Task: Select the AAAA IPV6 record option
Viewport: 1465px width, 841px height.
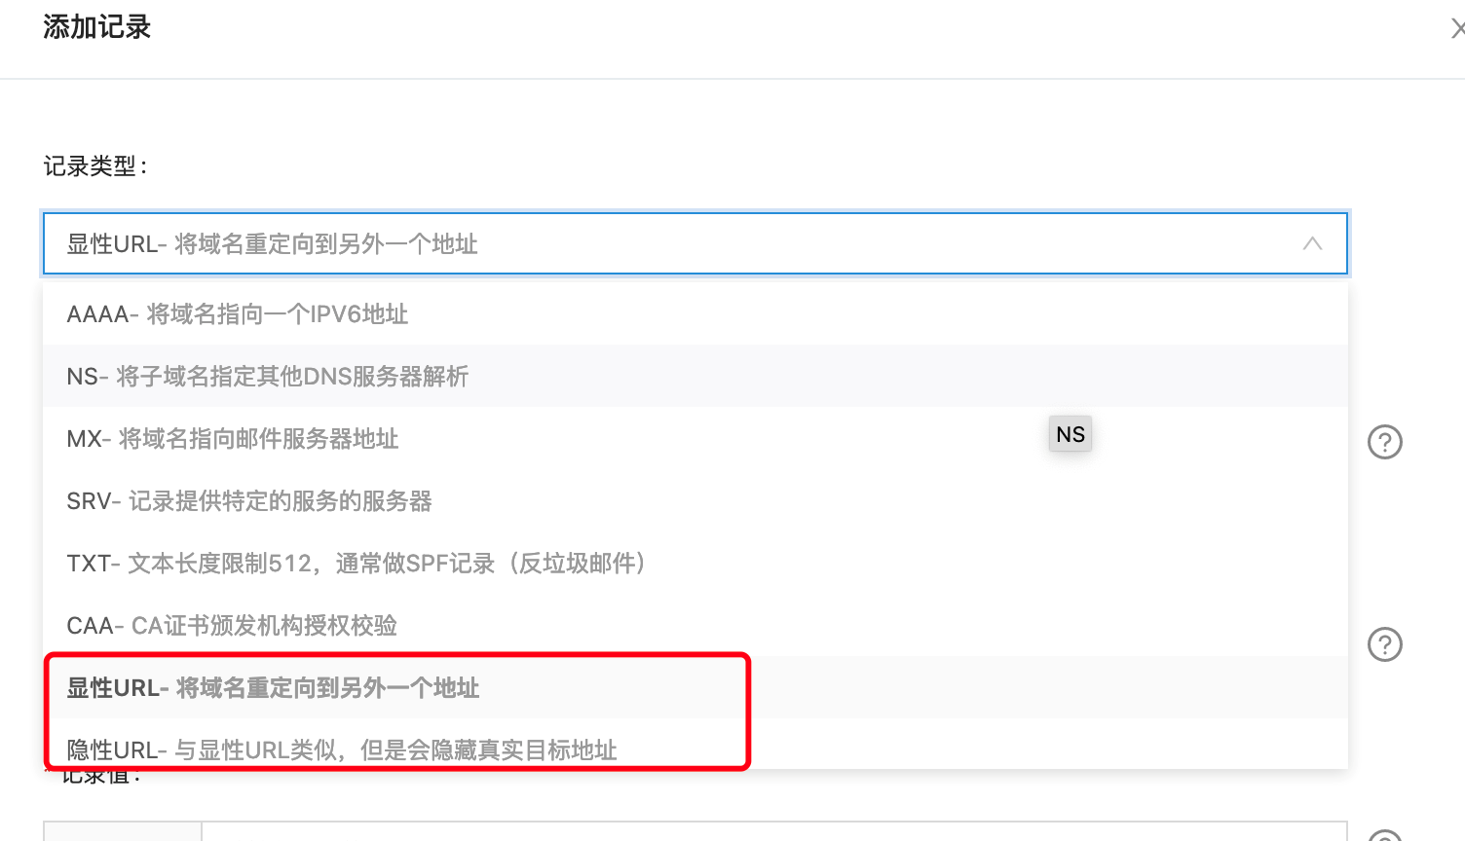Action: [238, 314]
